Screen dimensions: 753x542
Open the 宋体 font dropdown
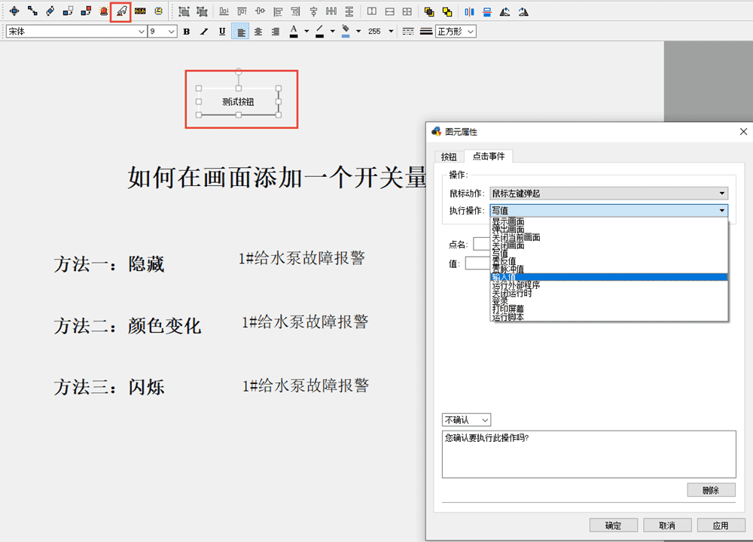pos(142,31)
